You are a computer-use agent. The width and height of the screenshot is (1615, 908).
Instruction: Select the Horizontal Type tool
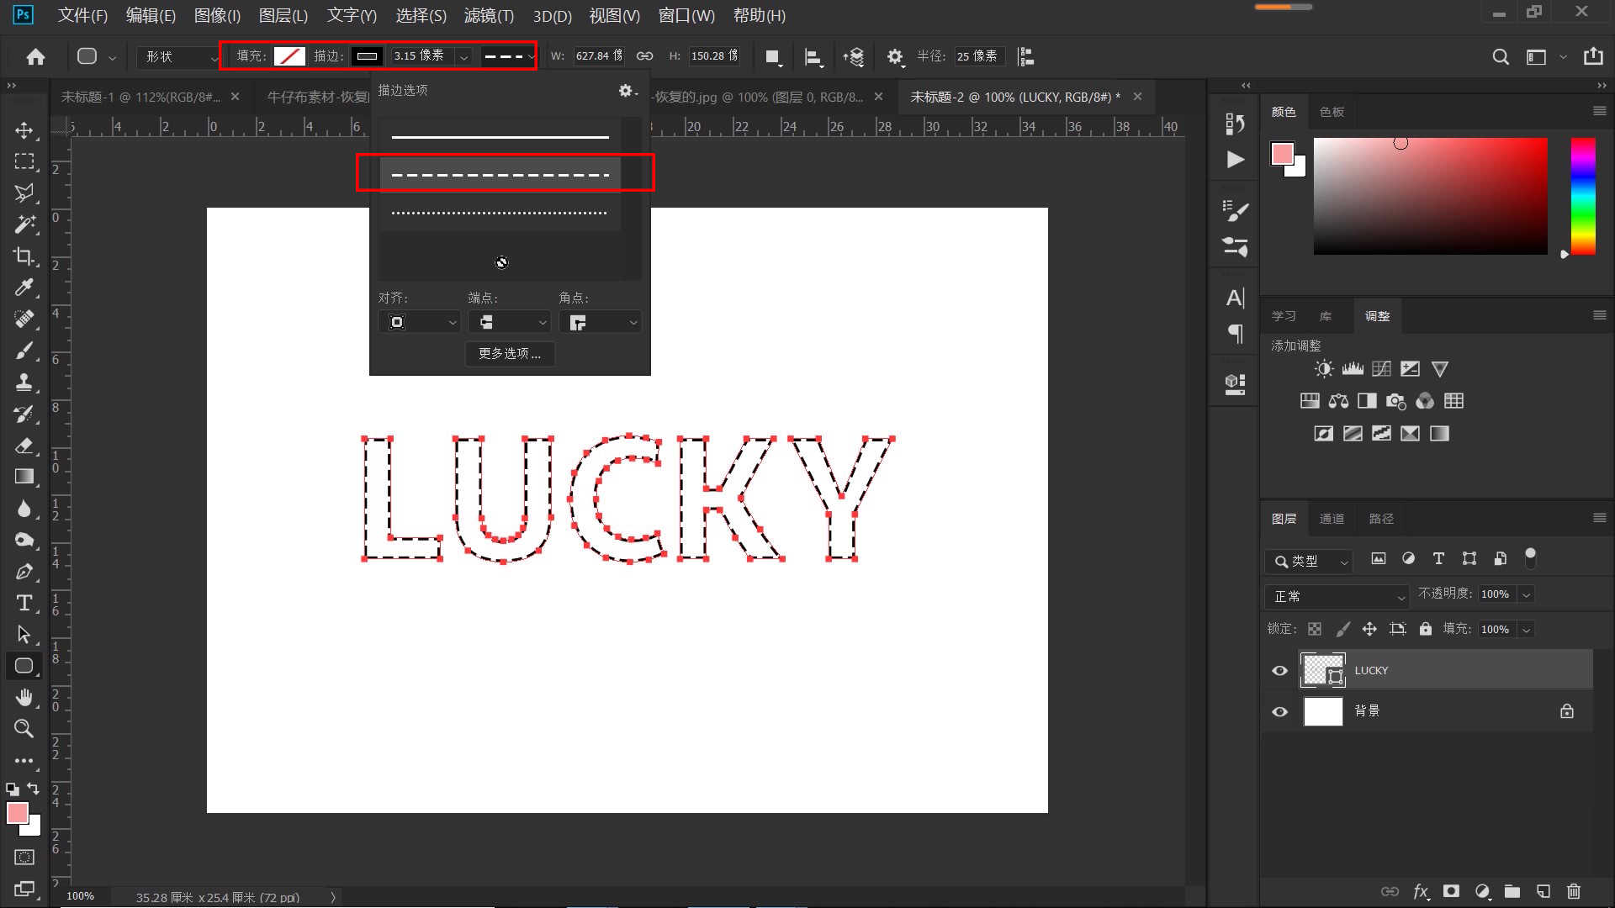(24, 603)
